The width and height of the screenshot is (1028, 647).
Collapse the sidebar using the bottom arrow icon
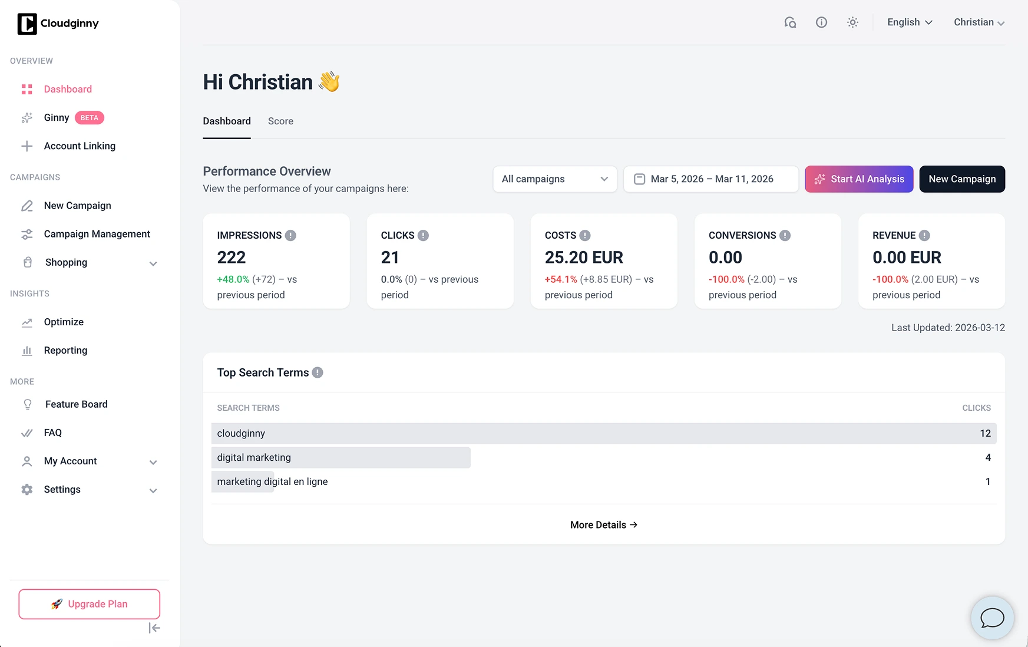click(154, 628)
